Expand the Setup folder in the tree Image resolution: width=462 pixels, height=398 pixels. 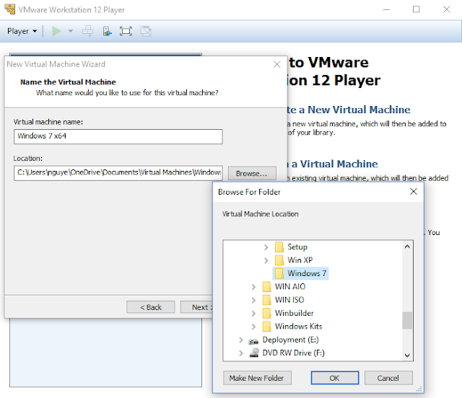(x=266, y=247)
